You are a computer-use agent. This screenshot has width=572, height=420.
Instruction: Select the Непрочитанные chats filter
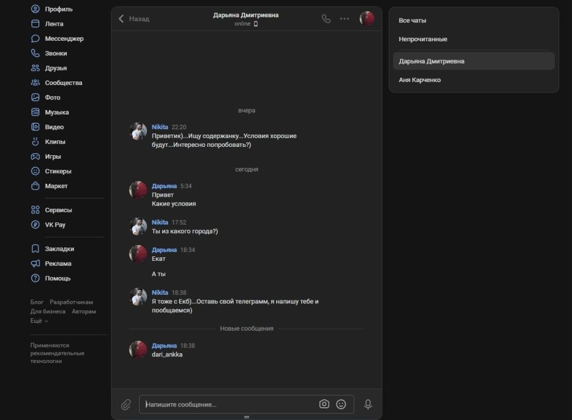423,39
